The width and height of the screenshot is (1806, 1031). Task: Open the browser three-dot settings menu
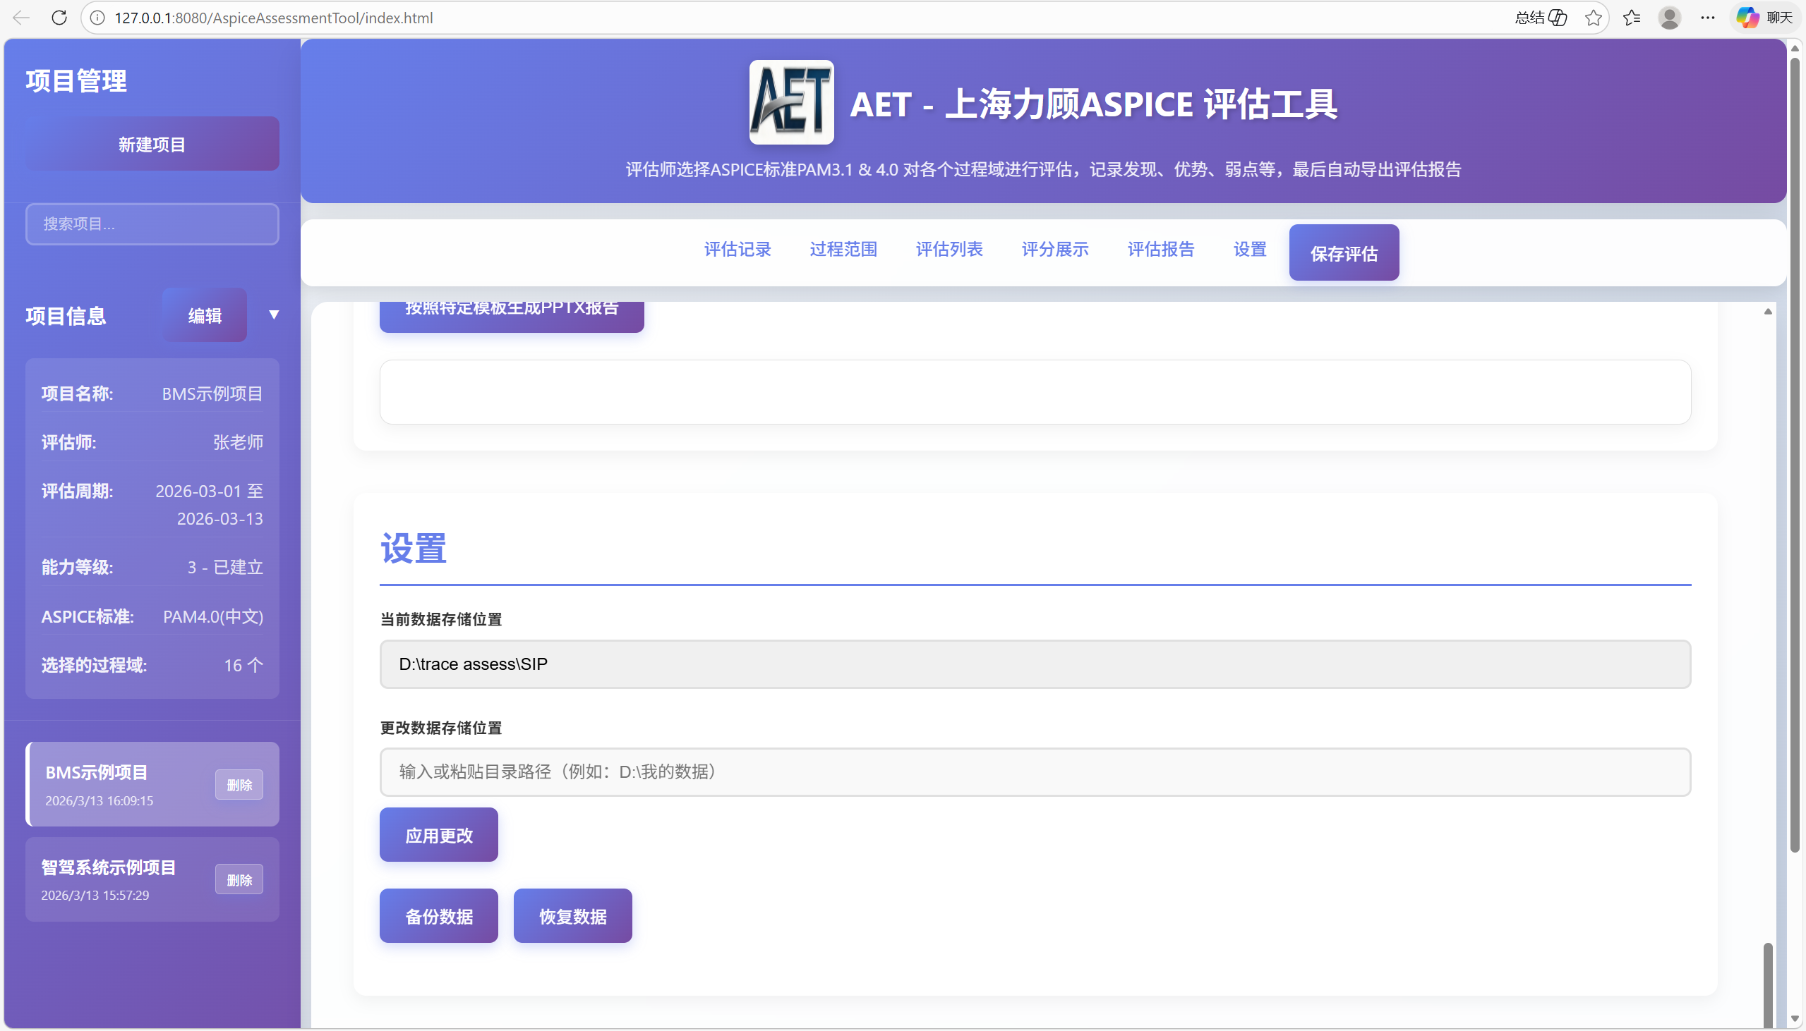point(1708,18)
